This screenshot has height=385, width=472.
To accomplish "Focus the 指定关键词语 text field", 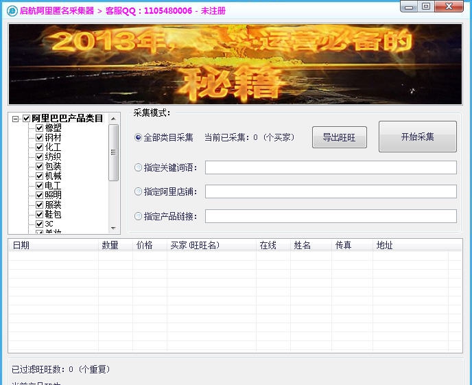I will click(x=331, y=167).
